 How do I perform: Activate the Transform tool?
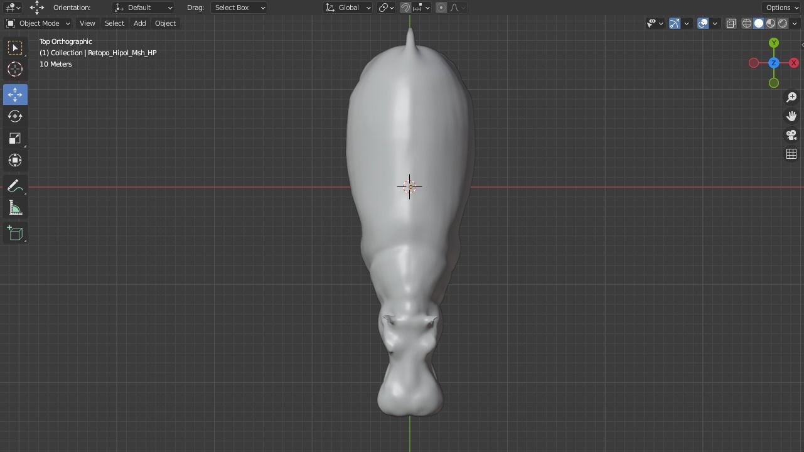(15, 161)
